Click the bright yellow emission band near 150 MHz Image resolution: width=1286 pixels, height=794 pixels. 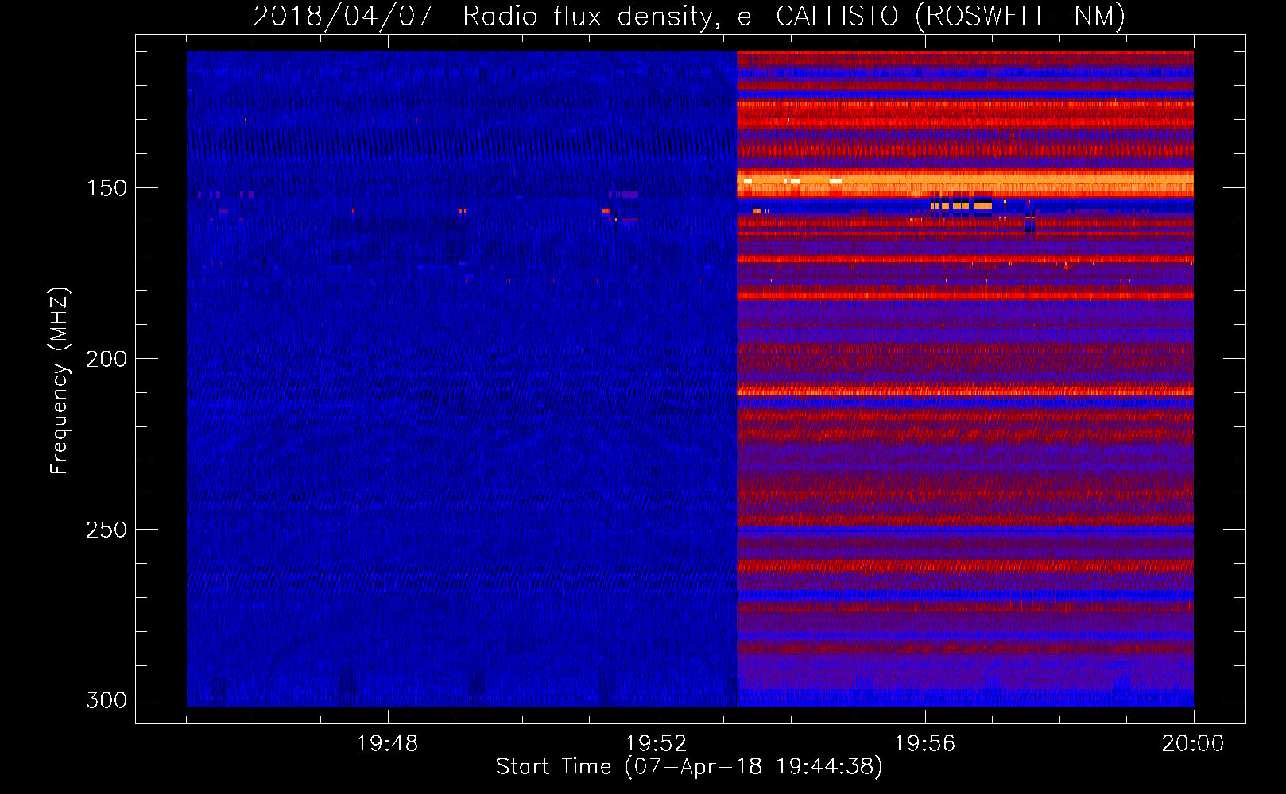click(965, 183)
